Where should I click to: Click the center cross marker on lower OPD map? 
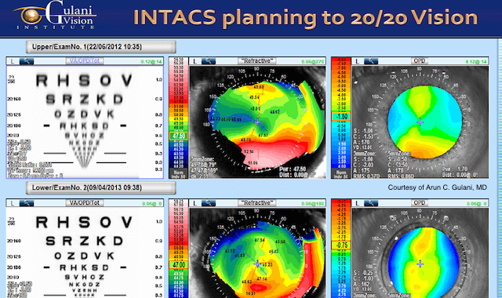click(420, 263)
